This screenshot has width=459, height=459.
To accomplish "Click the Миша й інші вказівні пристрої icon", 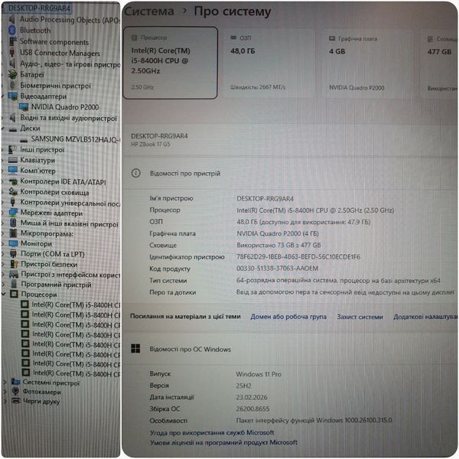I will tap(13, 223).
